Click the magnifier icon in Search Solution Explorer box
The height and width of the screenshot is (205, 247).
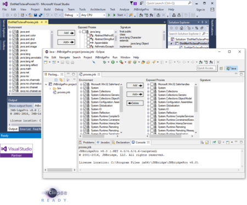click(x=204, y=34)
